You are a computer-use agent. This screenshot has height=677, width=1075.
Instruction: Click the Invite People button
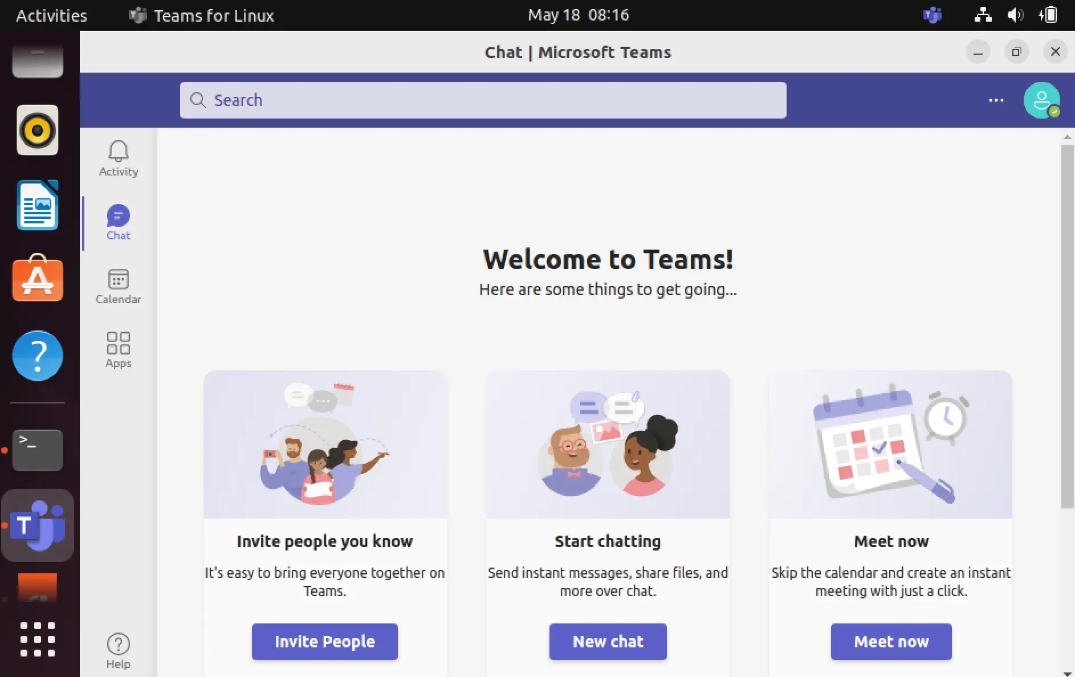(x=324, y=642)
